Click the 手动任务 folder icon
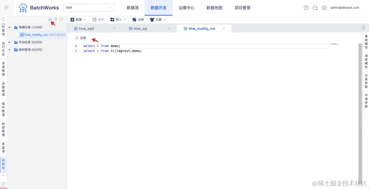The width and height of the screenshot is (369, 189). point(16,43)
